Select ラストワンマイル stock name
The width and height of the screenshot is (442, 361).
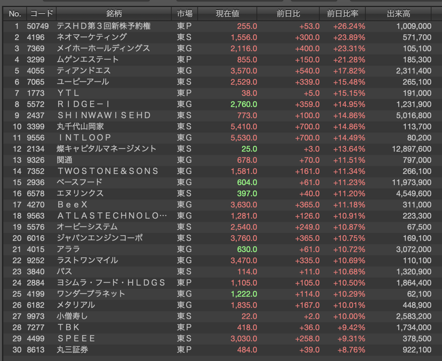[87, 260]
